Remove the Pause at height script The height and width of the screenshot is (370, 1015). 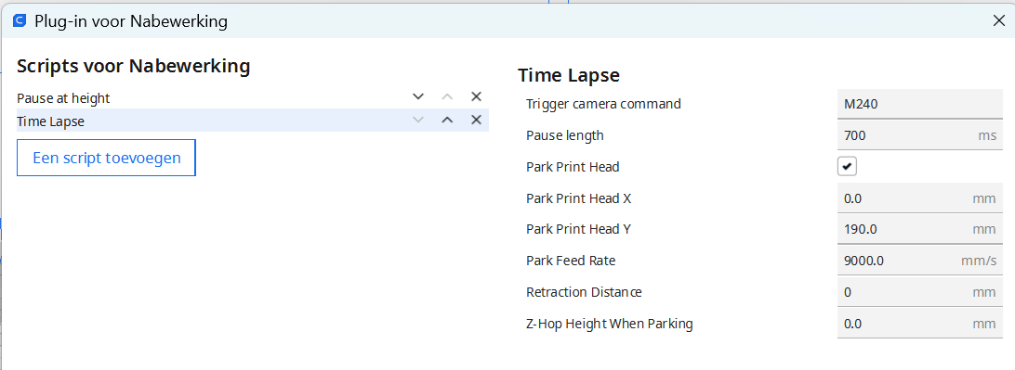click(477, 96)
